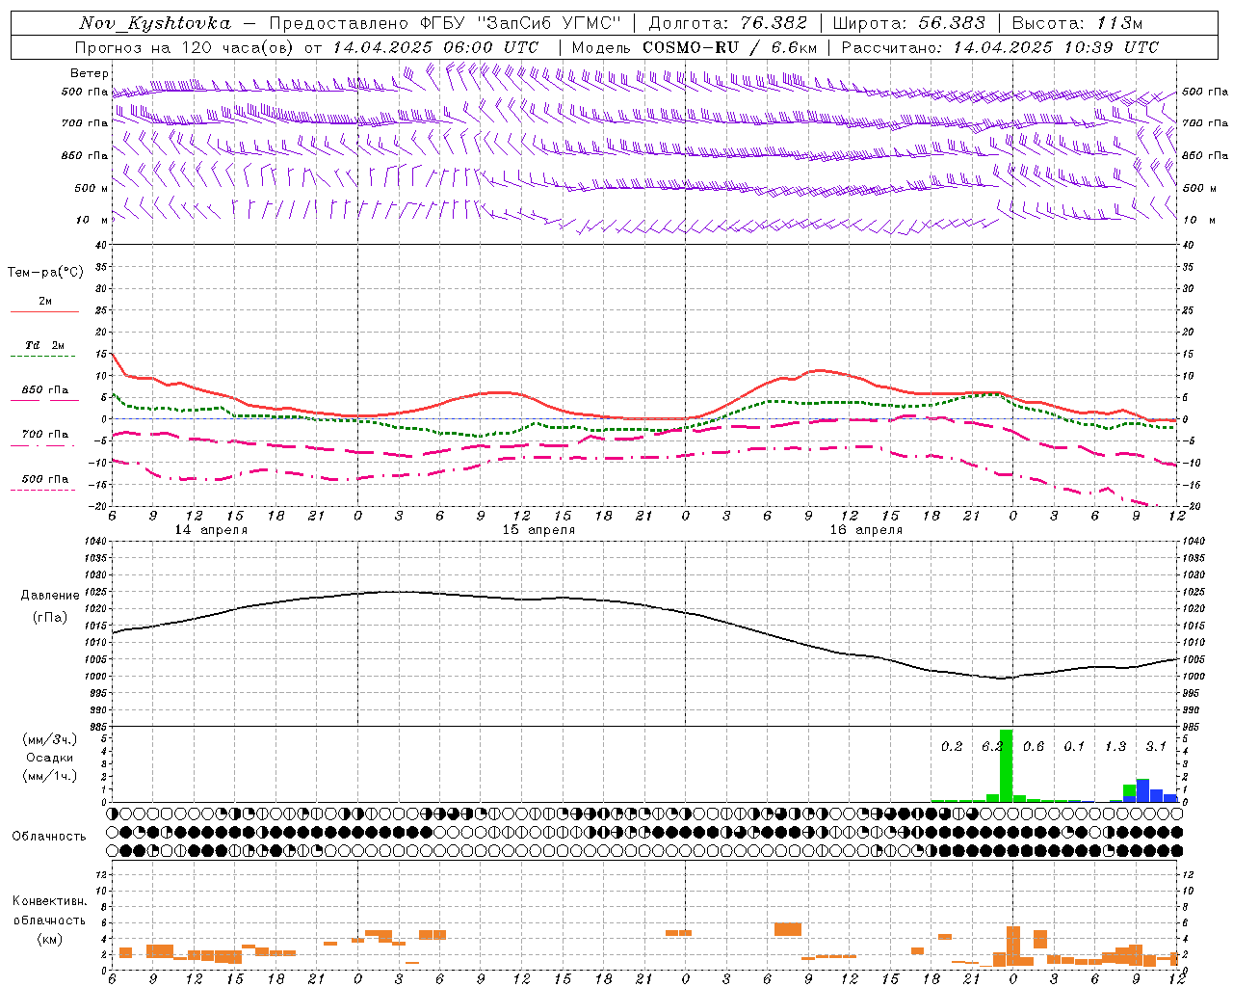This screenshot has height=987, width=1233.
Task: Click the model name COSMO-RU
Action: 691,47
